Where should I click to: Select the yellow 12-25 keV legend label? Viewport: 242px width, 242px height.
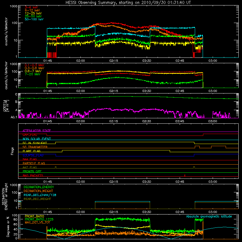pos(33,13)
